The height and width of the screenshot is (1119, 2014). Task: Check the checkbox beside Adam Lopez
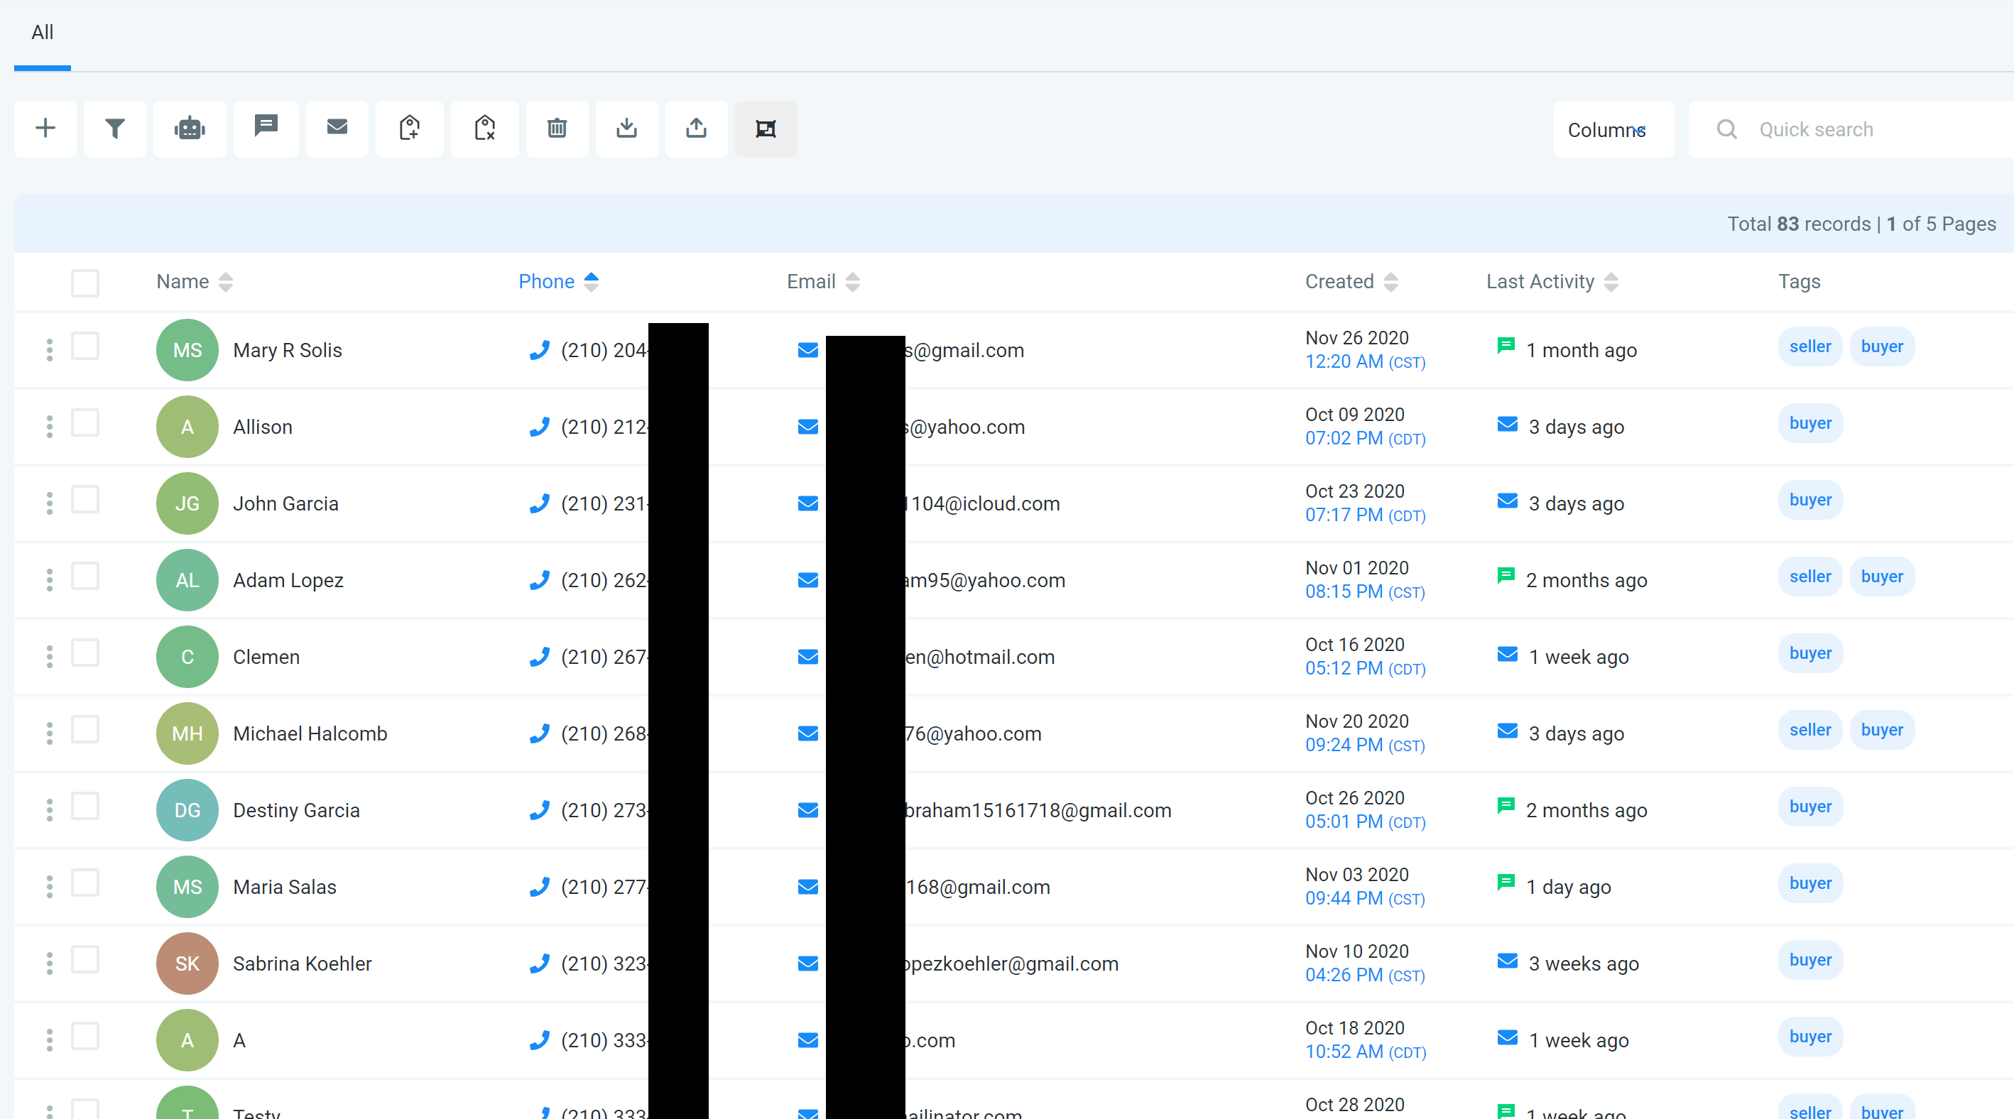pyautogui.click(x=85, y=576)
